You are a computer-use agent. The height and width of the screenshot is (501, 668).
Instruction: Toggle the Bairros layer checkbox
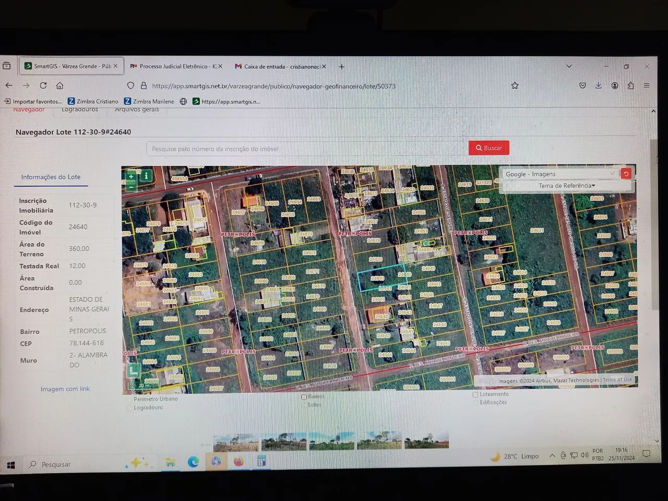tap(304, 397)
